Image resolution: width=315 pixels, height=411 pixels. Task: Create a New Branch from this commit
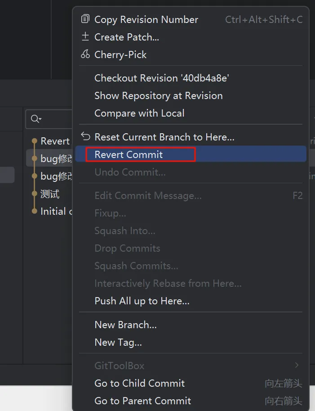(125, 325)
